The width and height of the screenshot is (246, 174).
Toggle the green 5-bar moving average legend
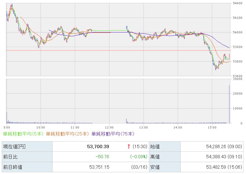pos(23,134)
